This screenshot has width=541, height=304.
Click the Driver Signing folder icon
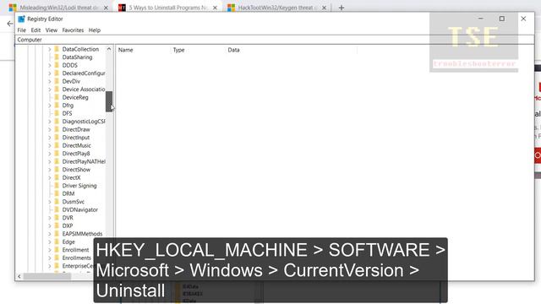click(x=57, y=186)
